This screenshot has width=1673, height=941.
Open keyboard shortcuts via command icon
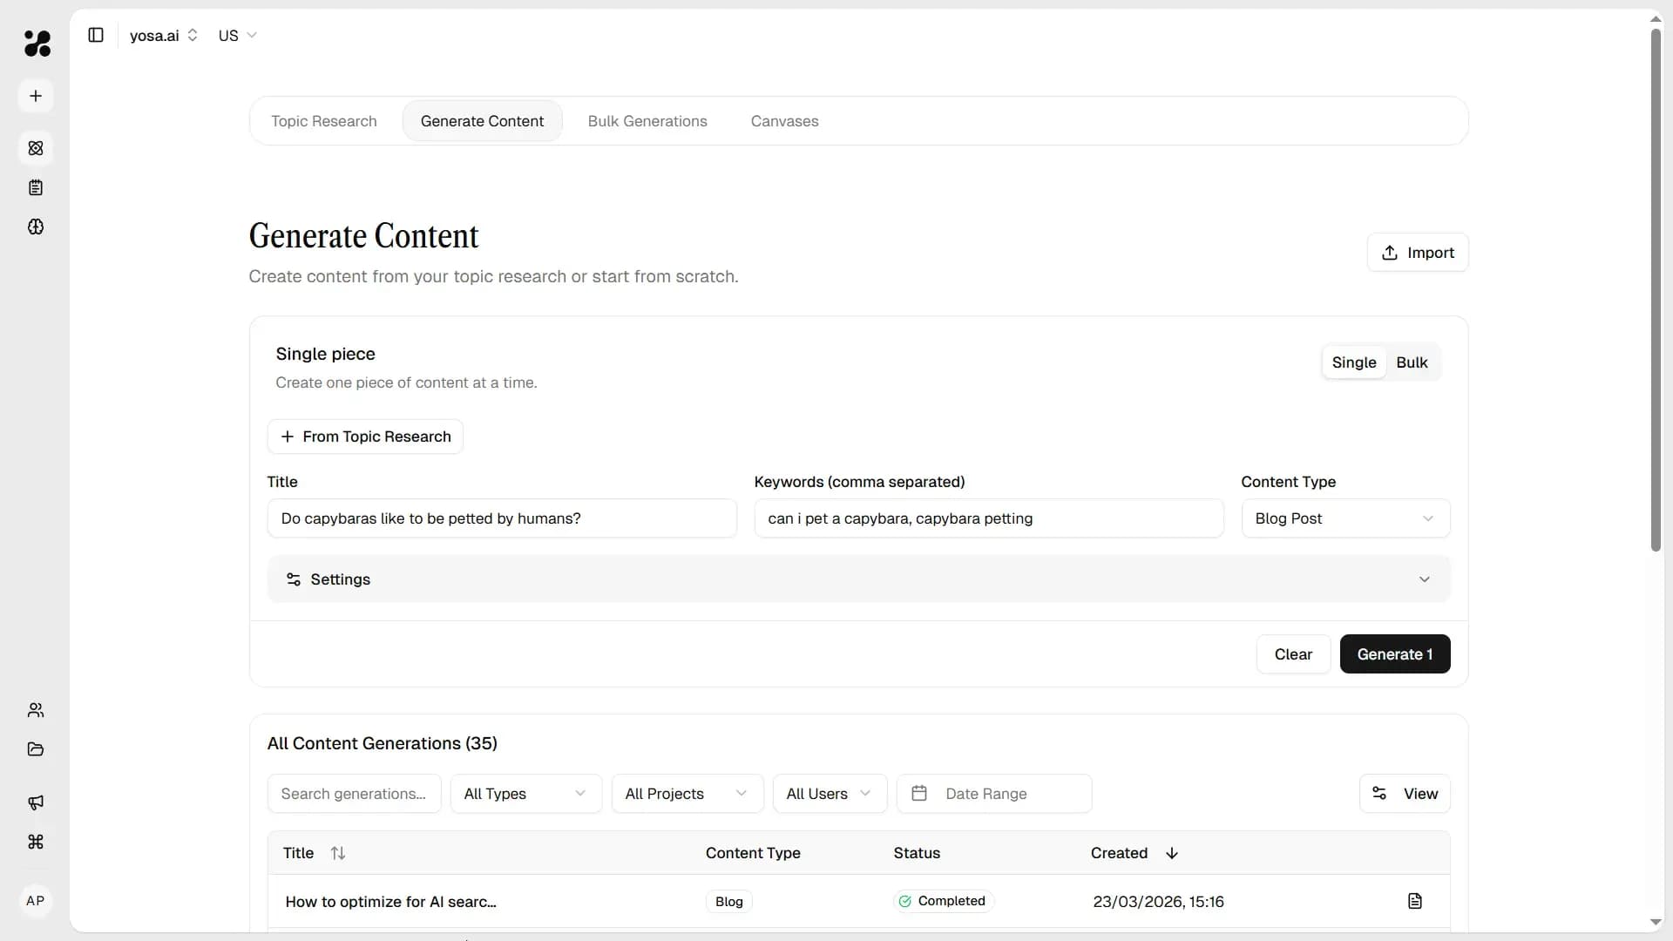(35, 843)
